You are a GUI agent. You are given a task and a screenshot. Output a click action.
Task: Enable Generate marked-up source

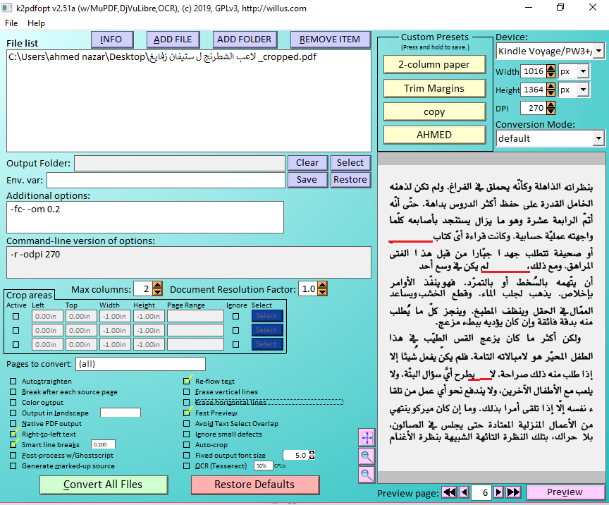pyautogui.click(x=13, y=466)
